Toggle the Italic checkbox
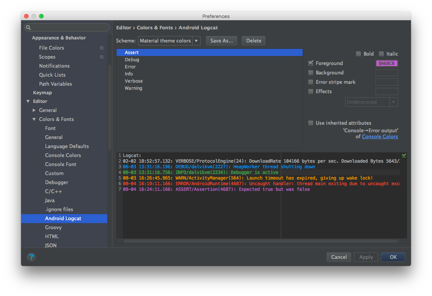Viewport: 432px width, 296px height. tap(381, 54)
